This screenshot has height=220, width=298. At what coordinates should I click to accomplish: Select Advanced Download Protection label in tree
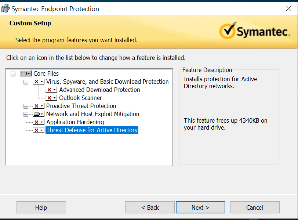(99, 90)
